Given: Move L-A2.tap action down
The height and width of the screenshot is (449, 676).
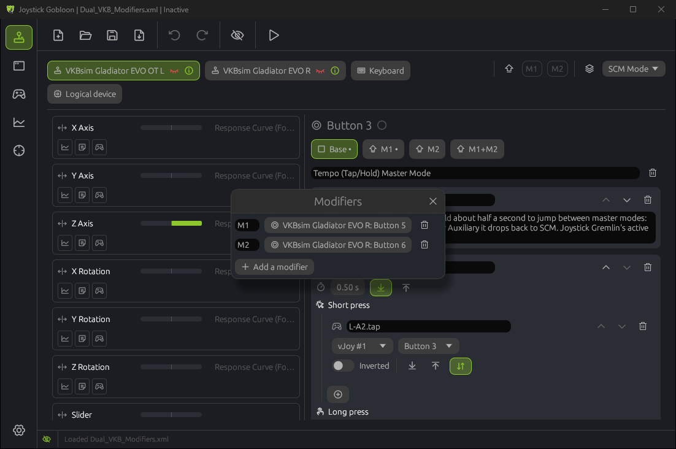Looking at the screenshot, I should [621, 326].
